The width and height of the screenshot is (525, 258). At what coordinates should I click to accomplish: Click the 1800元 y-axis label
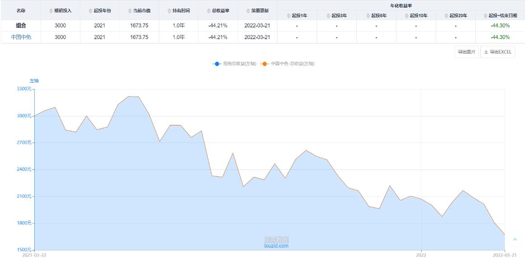pyautogui.click(x=24, y=223)
